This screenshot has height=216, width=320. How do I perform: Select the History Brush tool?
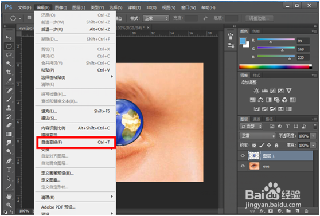click(x=9, y=116)
